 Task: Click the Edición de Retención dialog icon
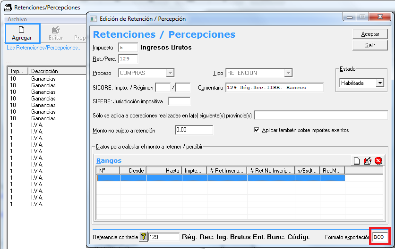click(93, 18)
